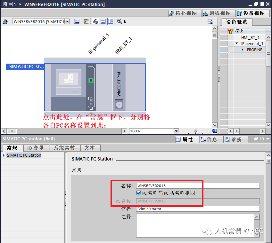Toggle the show module tags eye-pen icon
Image resolution: width=272 pixels, height=243 pixels.
(95, 21)
